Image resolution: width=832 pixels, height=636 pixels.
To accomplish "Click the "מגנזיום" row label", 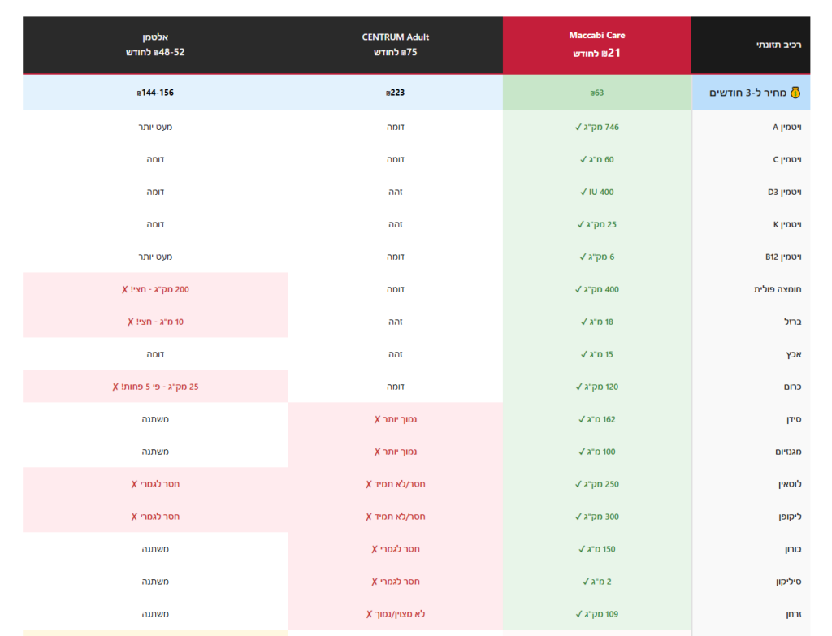I will click(x=788, y=452).
